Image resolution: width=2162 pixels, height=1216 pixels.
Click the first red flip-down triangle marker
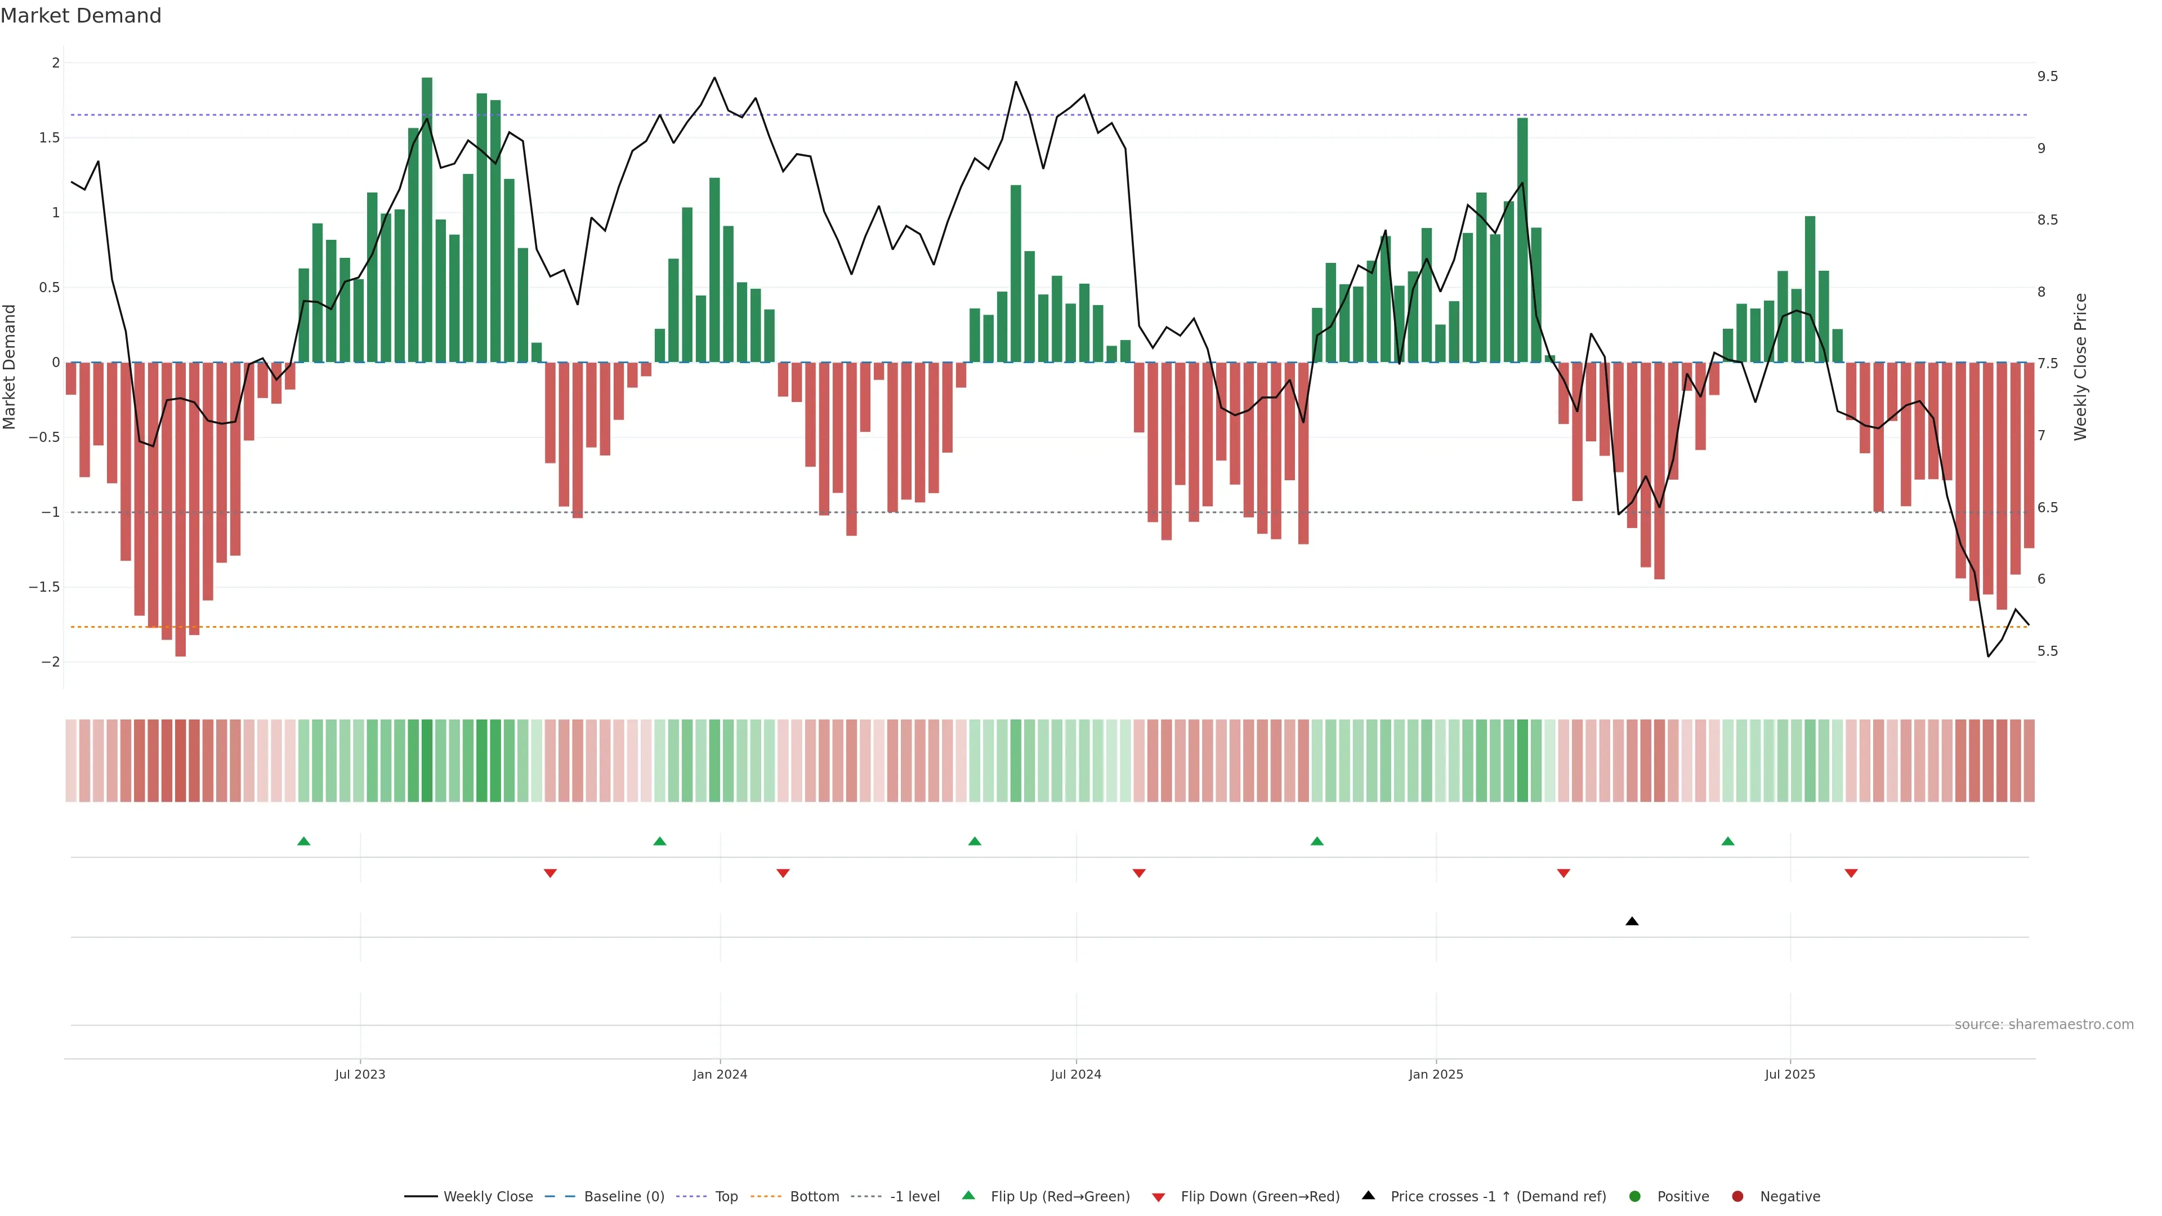(x=551, y=874)
